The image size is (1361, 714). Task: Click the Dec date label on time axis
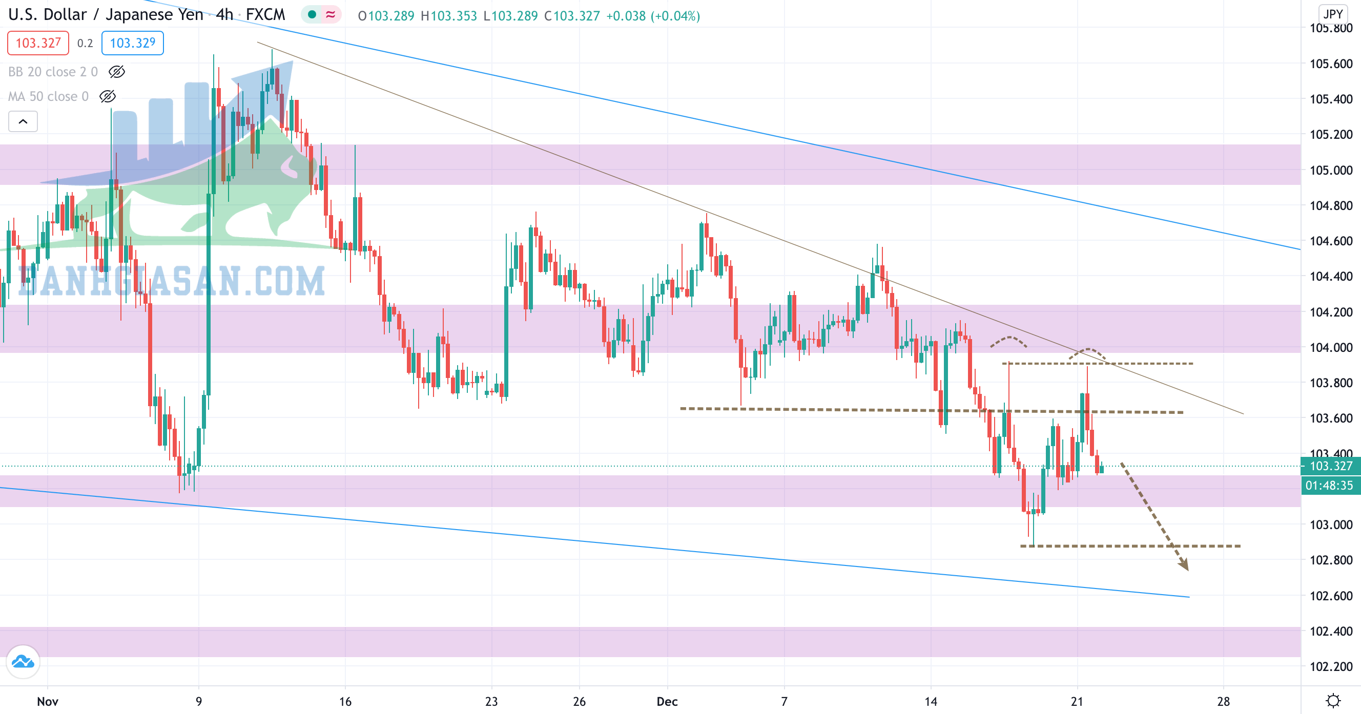click(x=667, y=701)
